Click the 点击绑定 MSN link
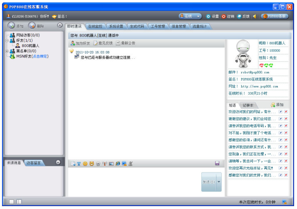297x209 pixels. [40, 56]
